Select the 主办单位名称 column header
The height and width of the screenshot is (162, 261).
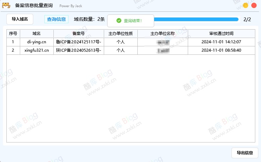click(x=163, y=34)
